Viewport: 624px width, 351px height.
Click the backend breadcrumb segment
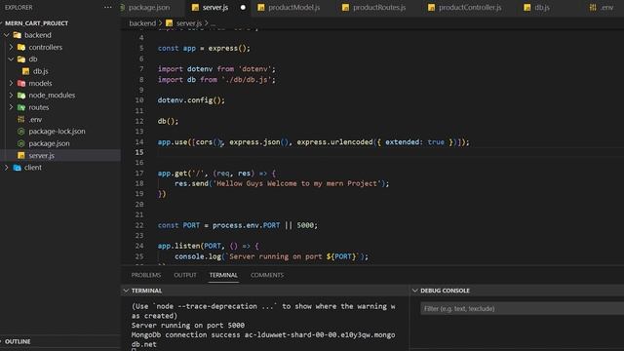(142, 23)
